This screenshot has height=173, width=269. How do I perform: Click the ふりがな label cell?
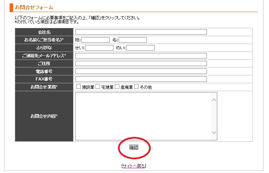point(44,48)
